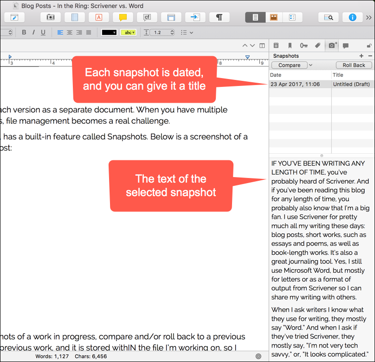Switch to corkboard view mode
The width and height of the screenshot is (375, 362).
[x=274, y=17]
